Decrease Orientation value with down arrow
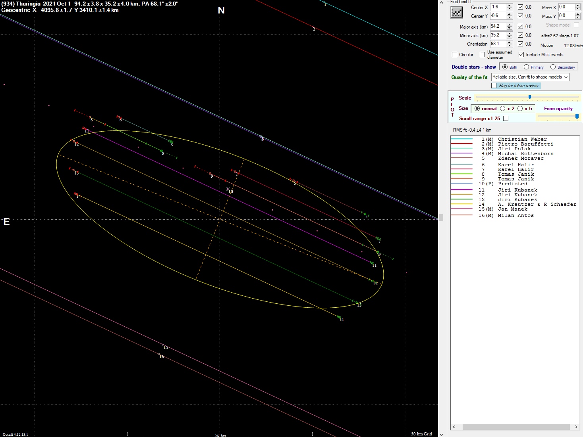The width and height of the screenshot is (583, 437). (x=510, y=46)
